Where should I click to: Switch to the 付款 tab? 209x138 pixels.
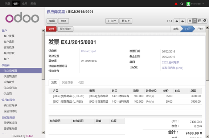pyautogui.click(x=81, y=83)
